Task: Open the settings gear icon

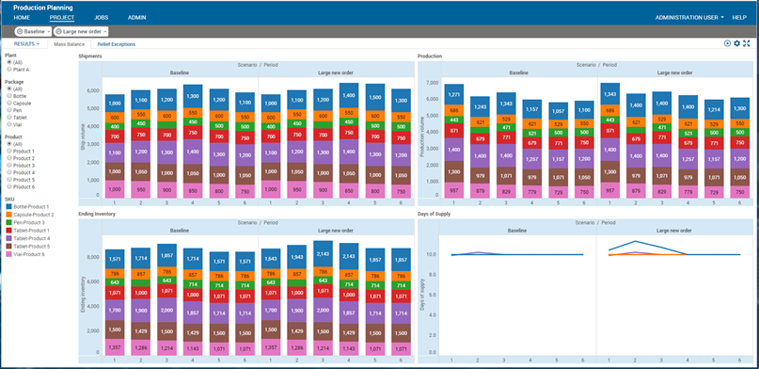Action: coord(737,43)
